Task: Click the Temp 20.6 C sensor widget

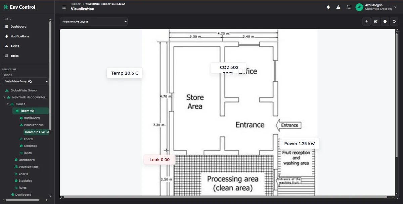Action: tap(125, 73)
